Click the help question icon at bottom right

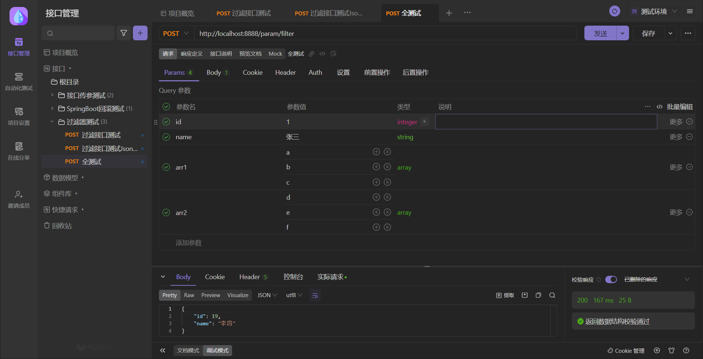(686, 351)
